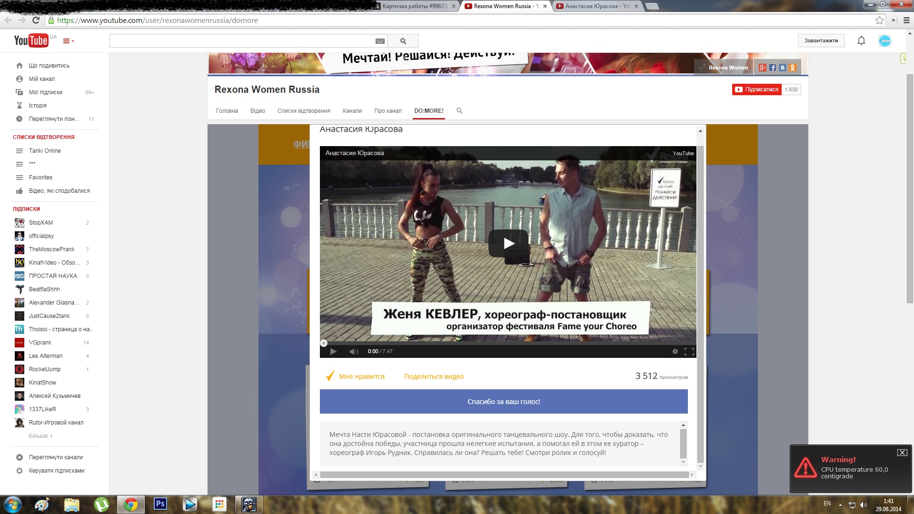
Task: Open the Facebook link on the banner
Action: tap(773, 68)
